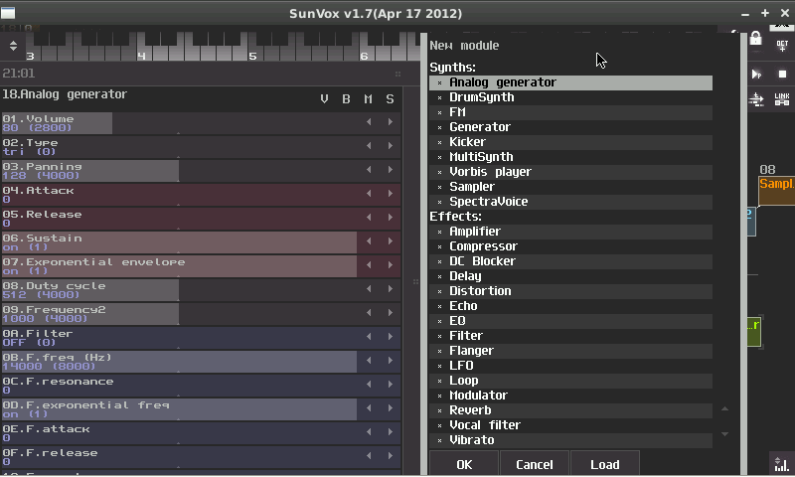The image size is (795, 477).
Task: Select Echo effect in the list
Action: pyautogui.click(x=570, y=306)
